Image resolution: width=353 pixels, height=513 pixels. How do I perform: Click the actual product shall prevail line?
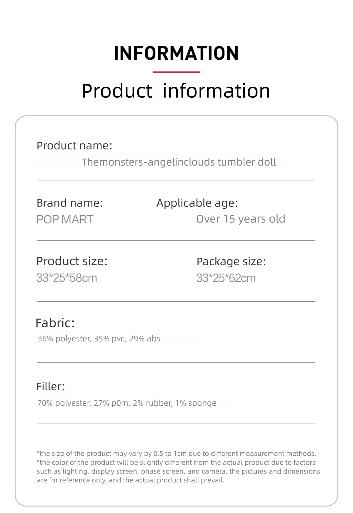tap(131, 480)
